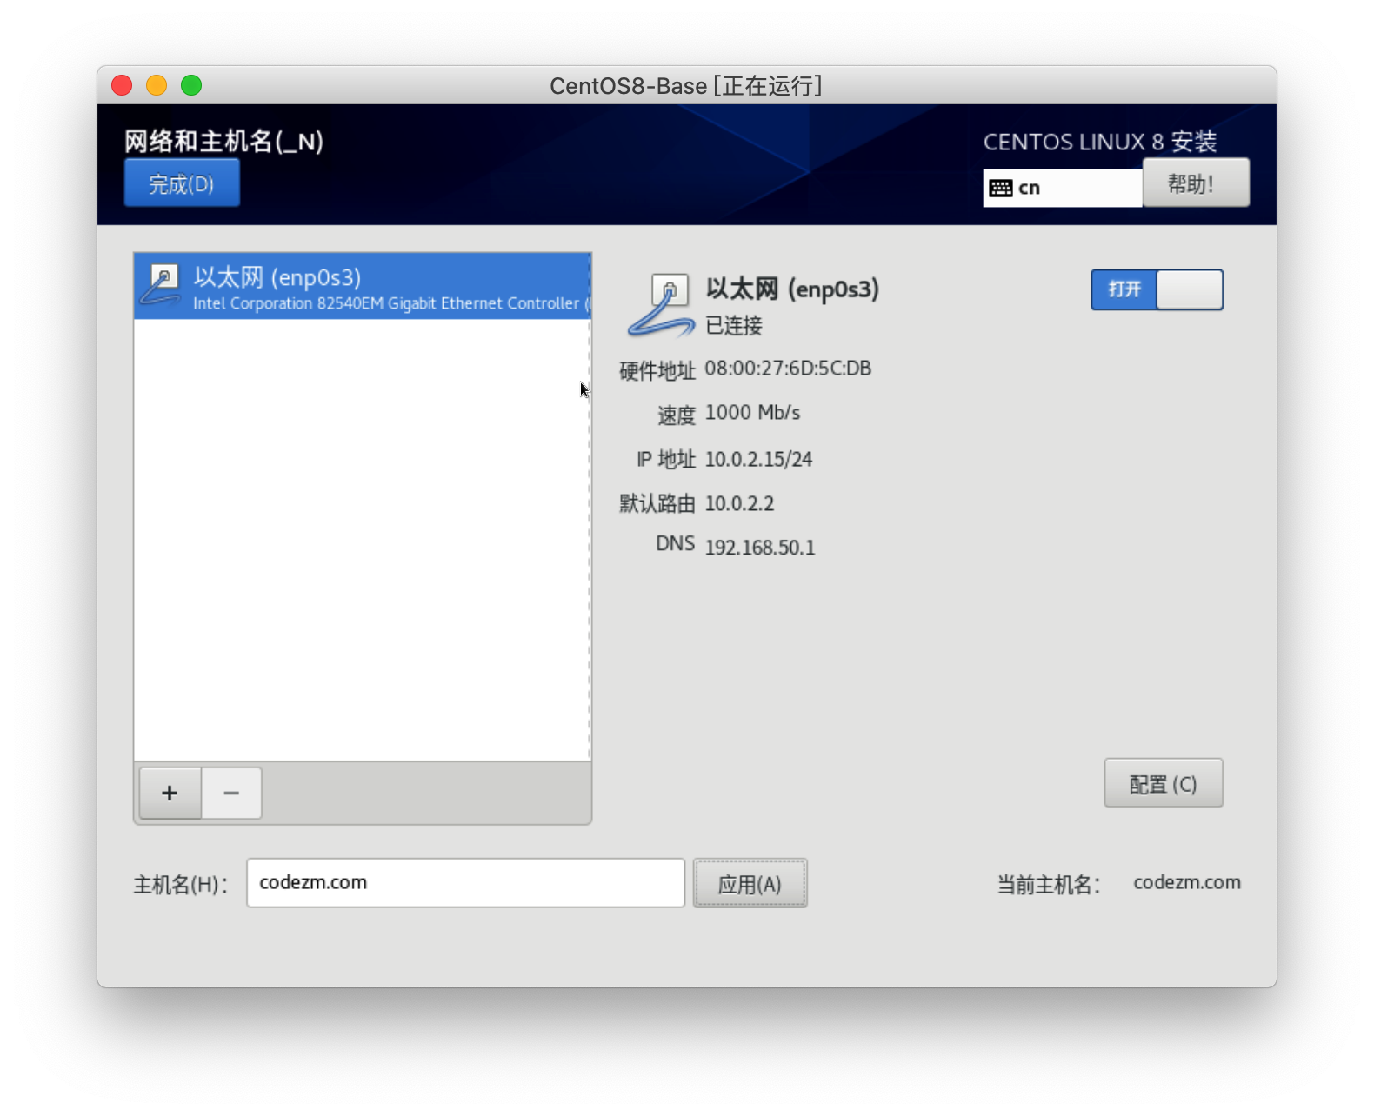Open the 帮助! help button
This screenshot has width=1374, height=1116.
(1196, 183)
